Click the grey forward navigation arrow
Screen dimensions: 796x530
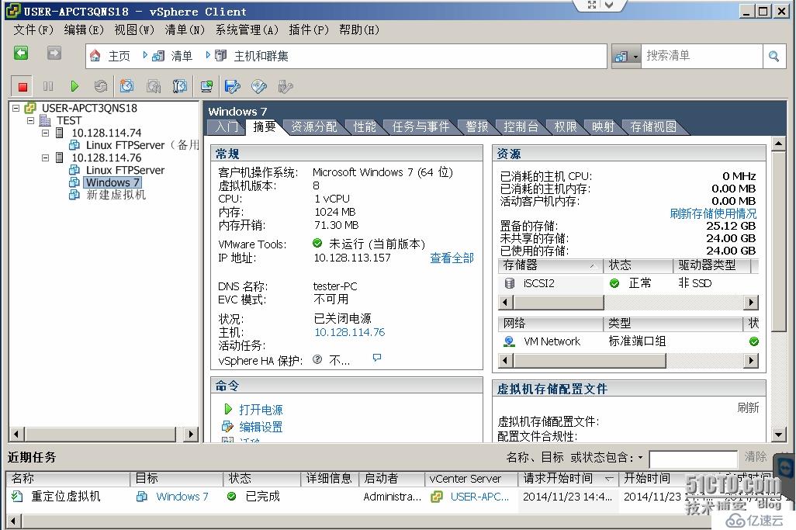[x=54, y=54]
